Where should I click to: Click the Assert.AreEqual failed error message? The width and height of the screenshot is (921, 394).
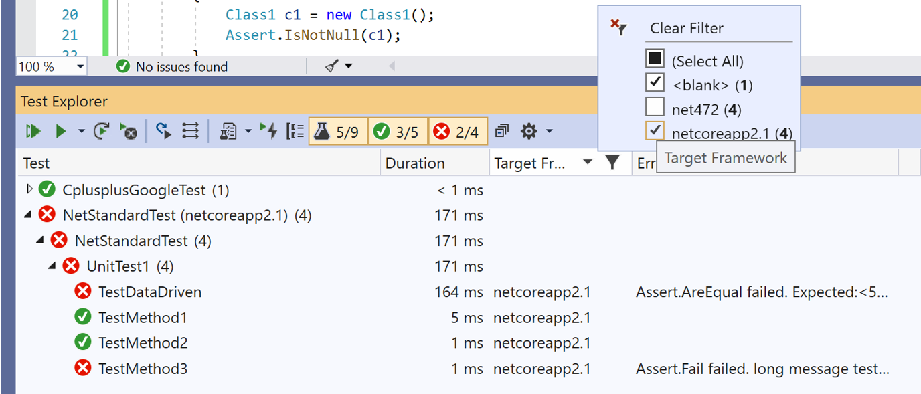click(762, 292)
